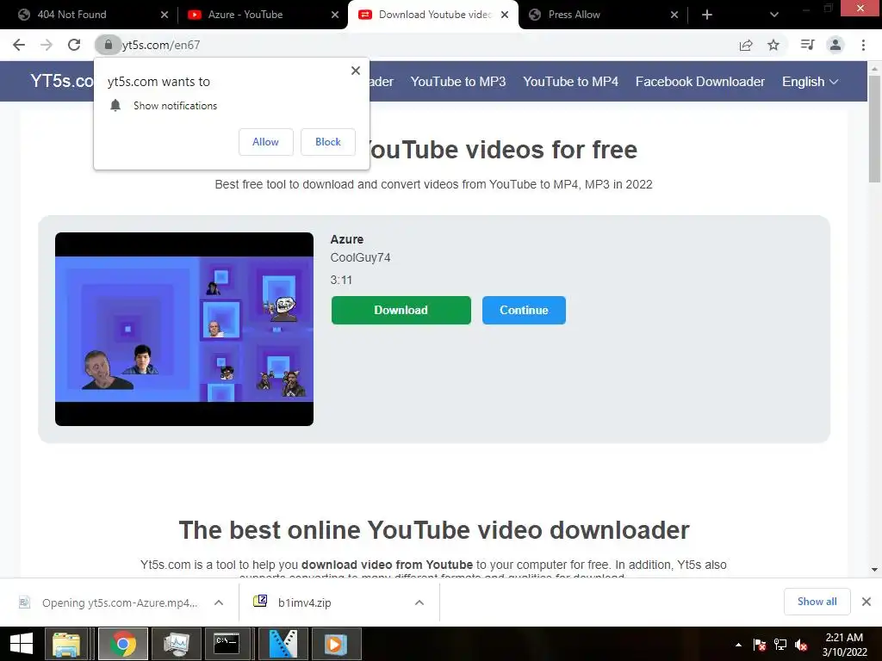The image size is (882, 661).
Task: Open YouTube to MP3 nav link
Action: click(458, 82)
